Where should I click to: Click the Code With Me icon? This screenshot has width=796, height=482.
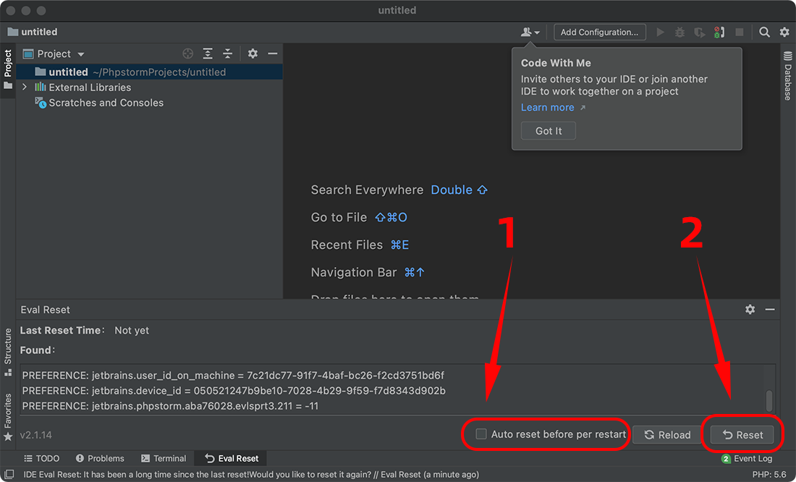coord(530,32)
